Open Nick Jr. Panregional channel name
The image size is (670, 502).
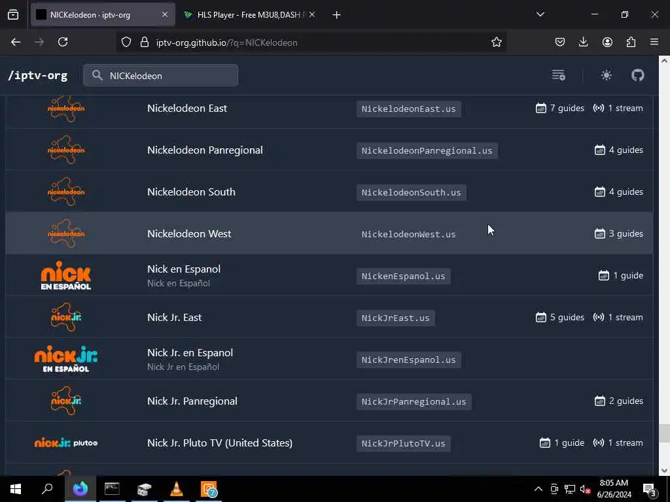click(192, 401)
